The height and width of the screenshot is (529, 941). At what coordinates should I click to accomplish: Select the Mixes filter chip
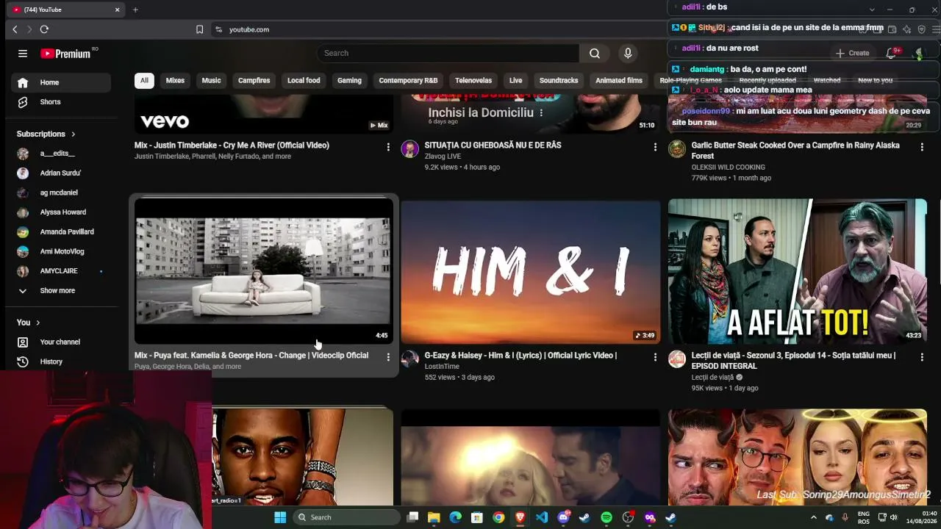click(x=175, y=80)
